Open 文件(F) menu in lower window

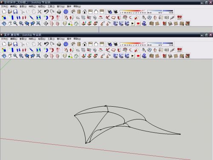pos(5,39)
